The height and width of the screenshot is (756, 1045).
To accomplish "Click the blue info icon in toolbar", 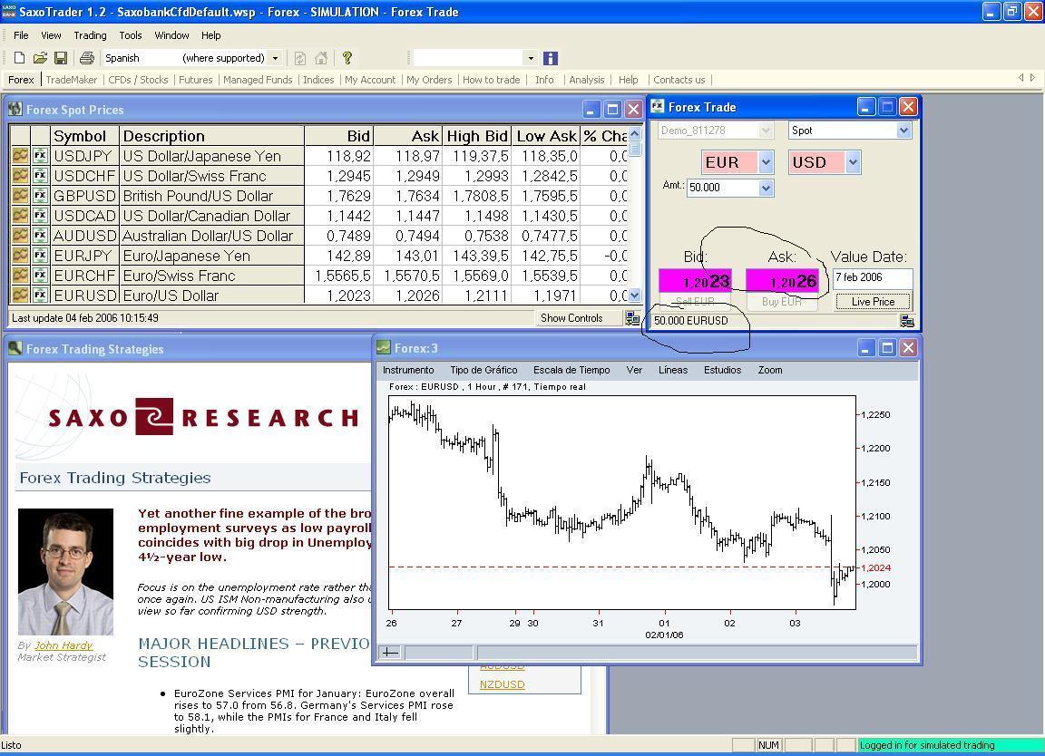I will click(x=551, y=58).
